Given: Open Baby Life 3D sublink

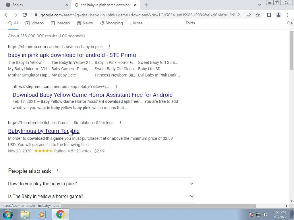Looking at the screenshot, I should (x=149, y=69).
